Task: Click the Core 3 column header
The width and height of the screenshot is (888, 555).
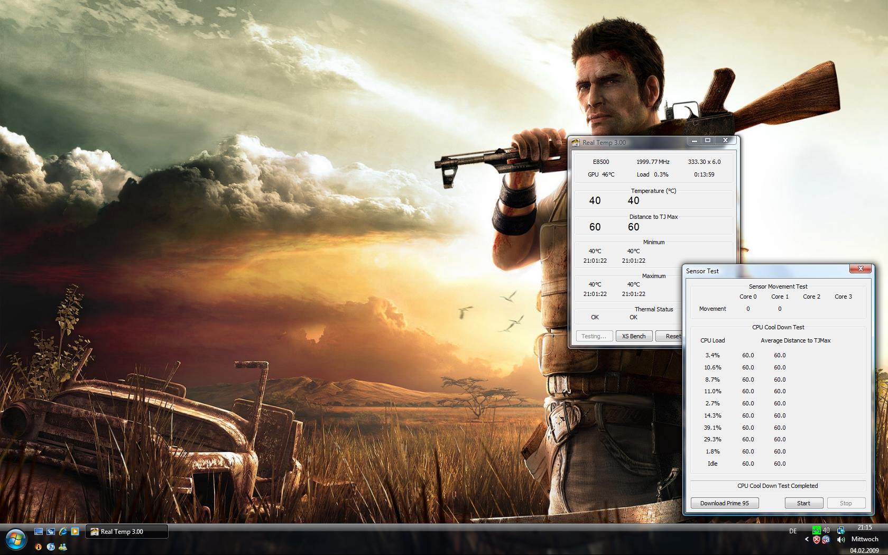Action: pyautogui.click(x=843, y=297)
